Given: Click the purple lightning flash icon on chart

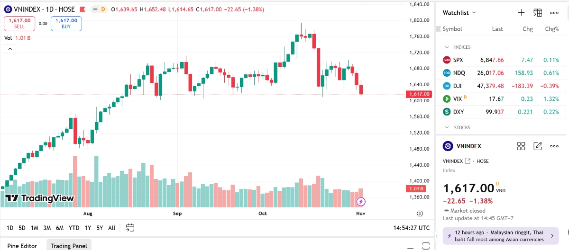Looking at the screenshot, I should [361, 202].
